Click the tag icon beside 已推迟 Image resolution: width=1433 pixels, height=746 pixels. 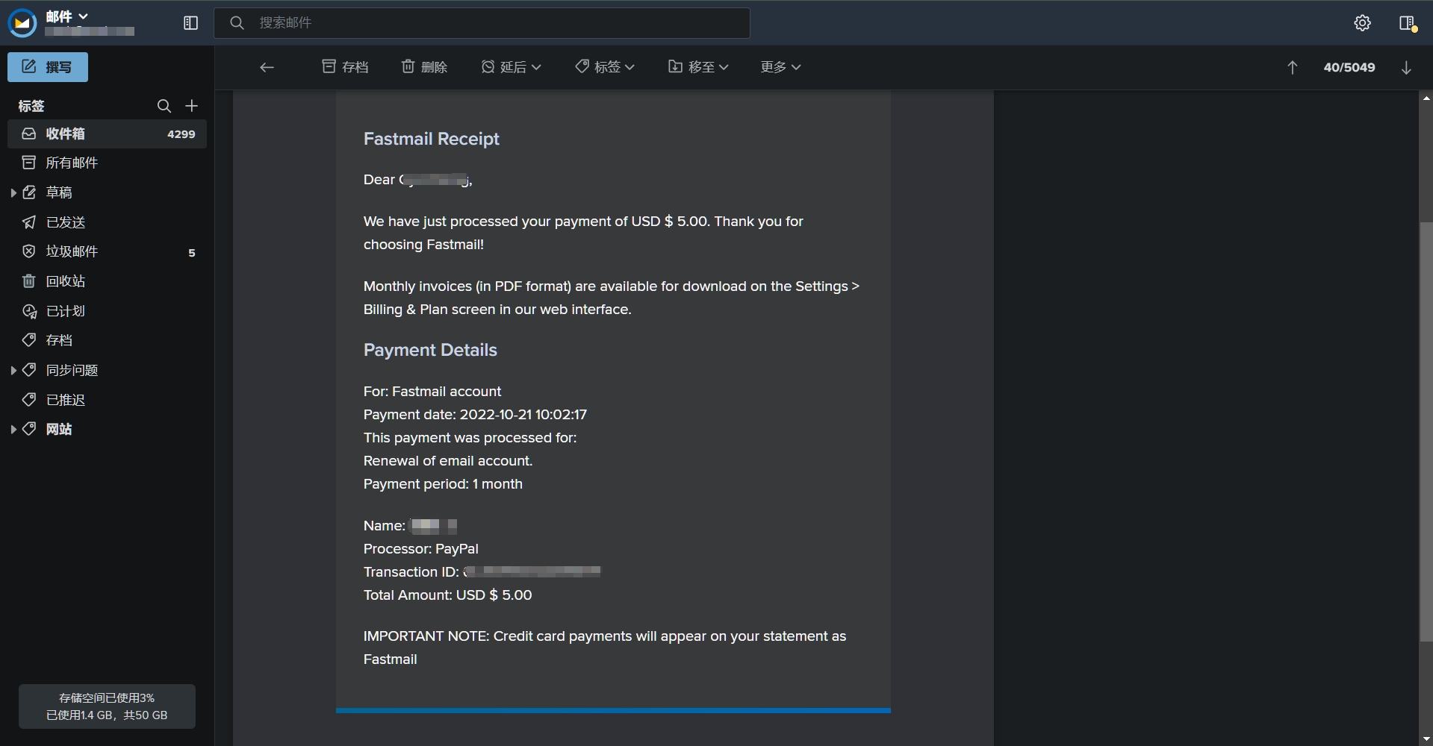(x=29, y=400)
